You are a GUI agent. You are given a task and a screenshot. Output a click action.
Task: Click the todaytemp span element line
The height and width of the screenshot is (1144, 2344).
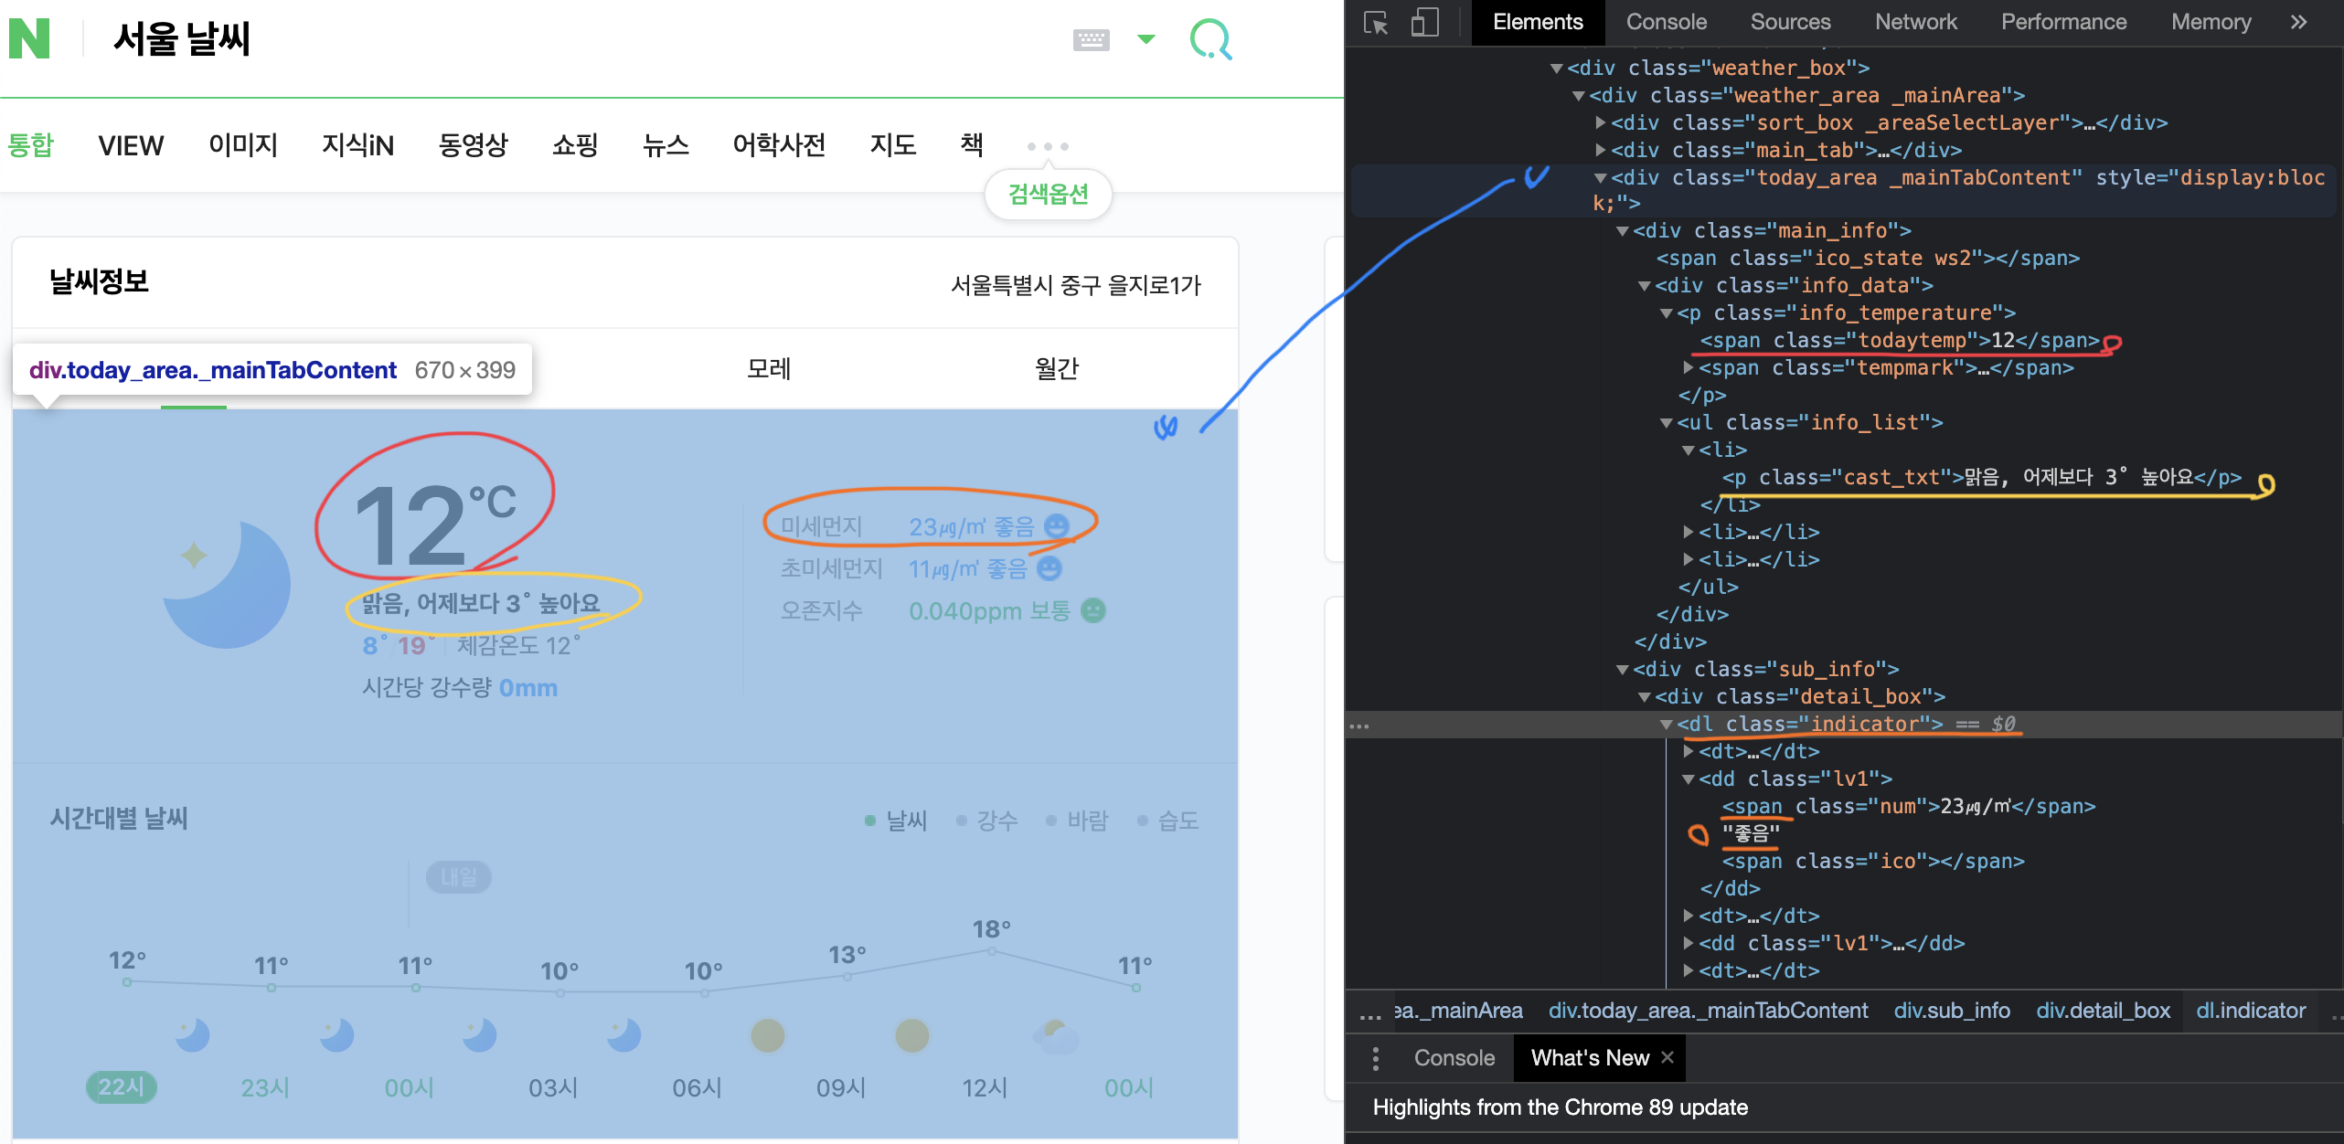(1898, 341)
